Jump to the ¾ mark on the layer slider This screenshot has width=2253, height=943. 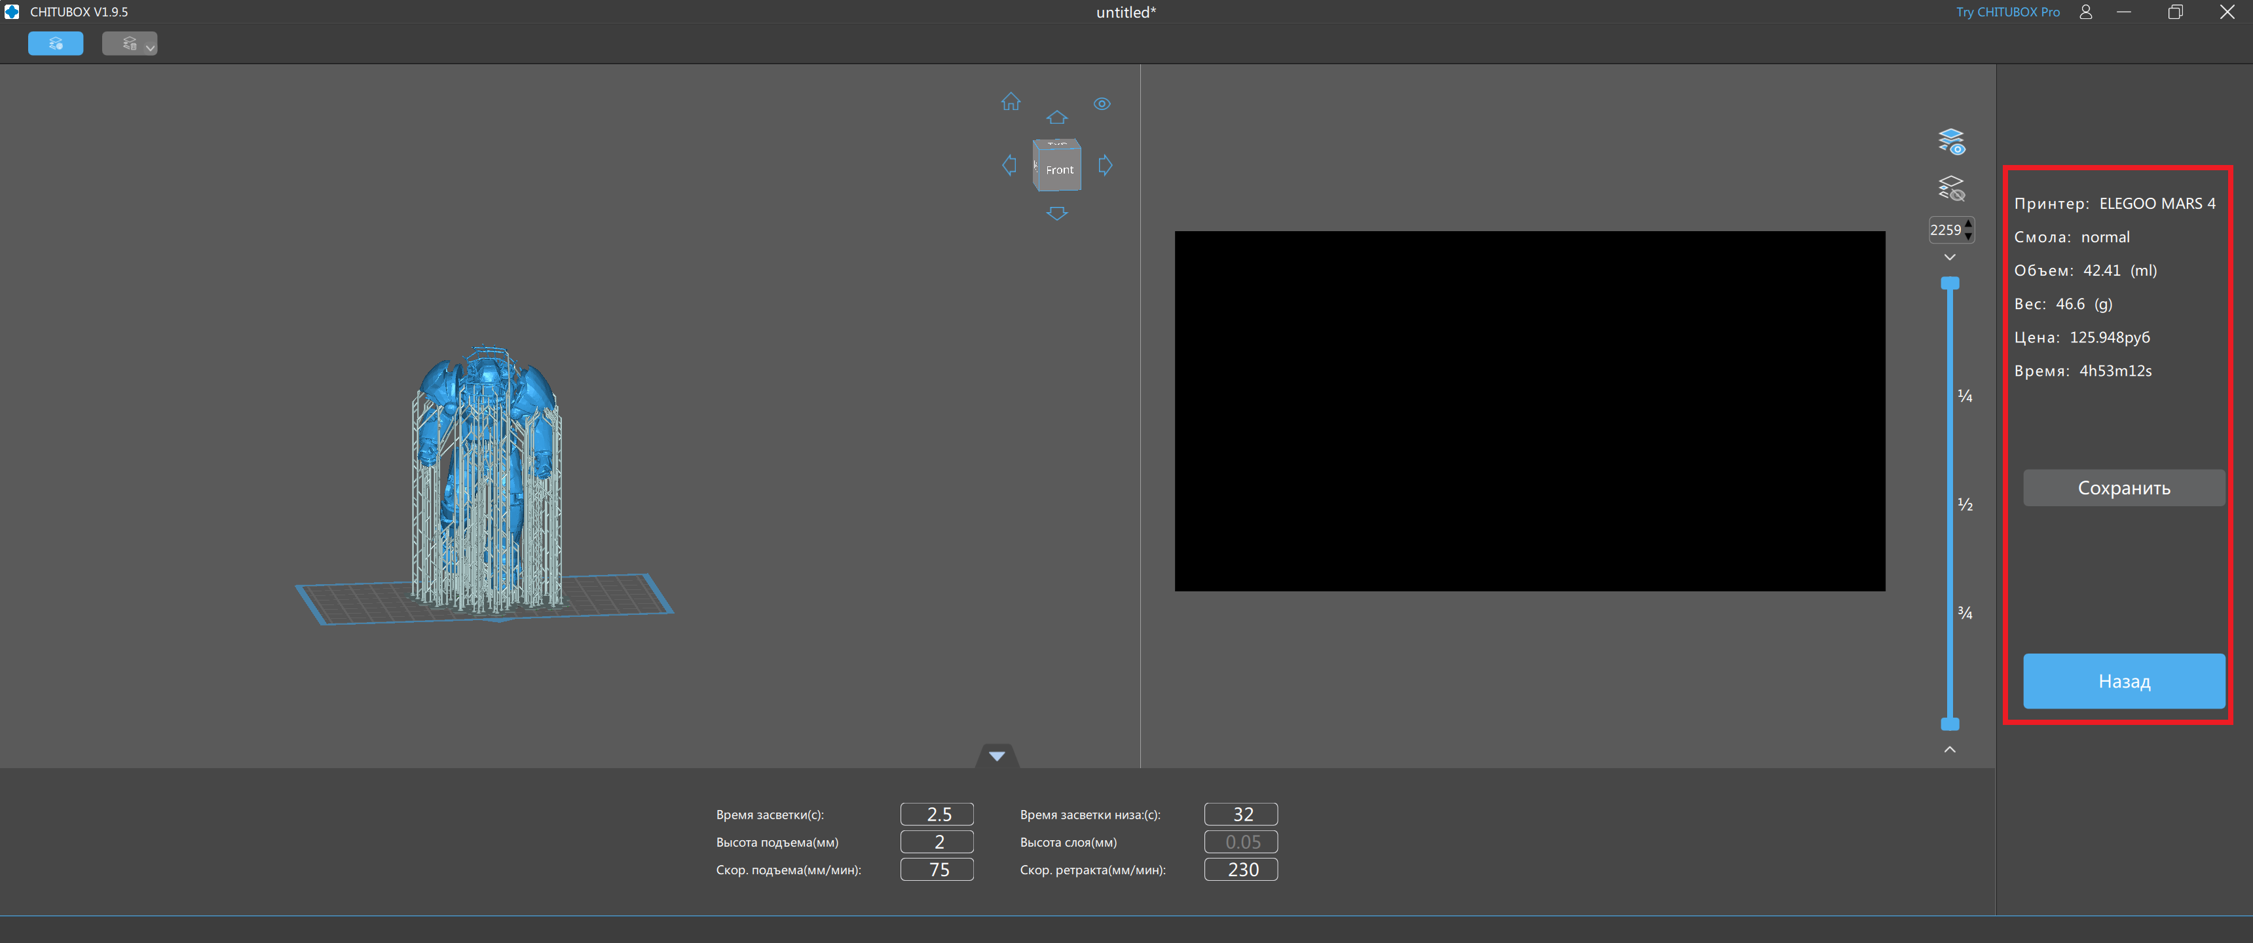click(x=1964, y=613)
